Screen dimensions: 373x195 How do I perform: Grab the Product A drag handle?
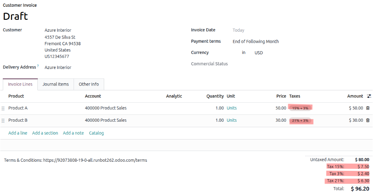point(3,108)
